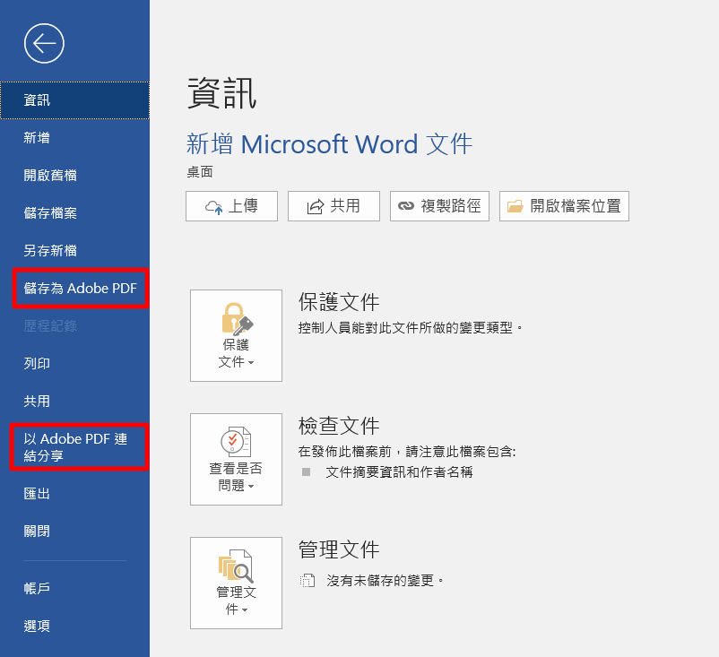Viewport: 719px width, 657px height.
Task: Open the 保護文件 dropdown button
Action: 236,335
